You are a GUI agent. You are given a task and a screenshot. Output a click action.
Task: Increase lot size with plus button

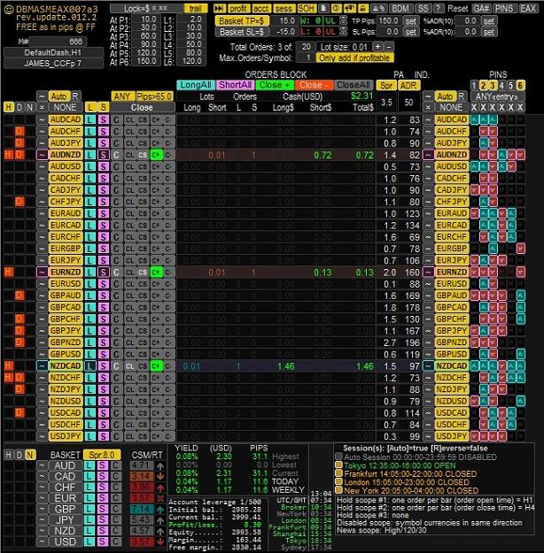coord(377,47)
